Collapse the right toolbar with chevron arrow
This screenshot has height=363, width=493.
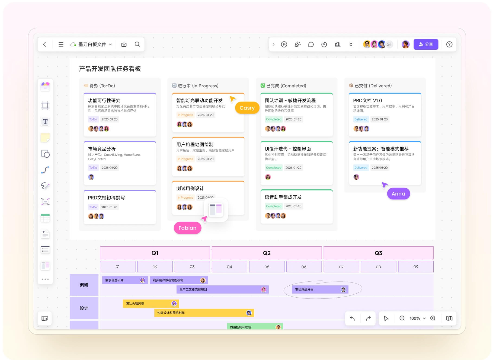click(x=273, y=44)
